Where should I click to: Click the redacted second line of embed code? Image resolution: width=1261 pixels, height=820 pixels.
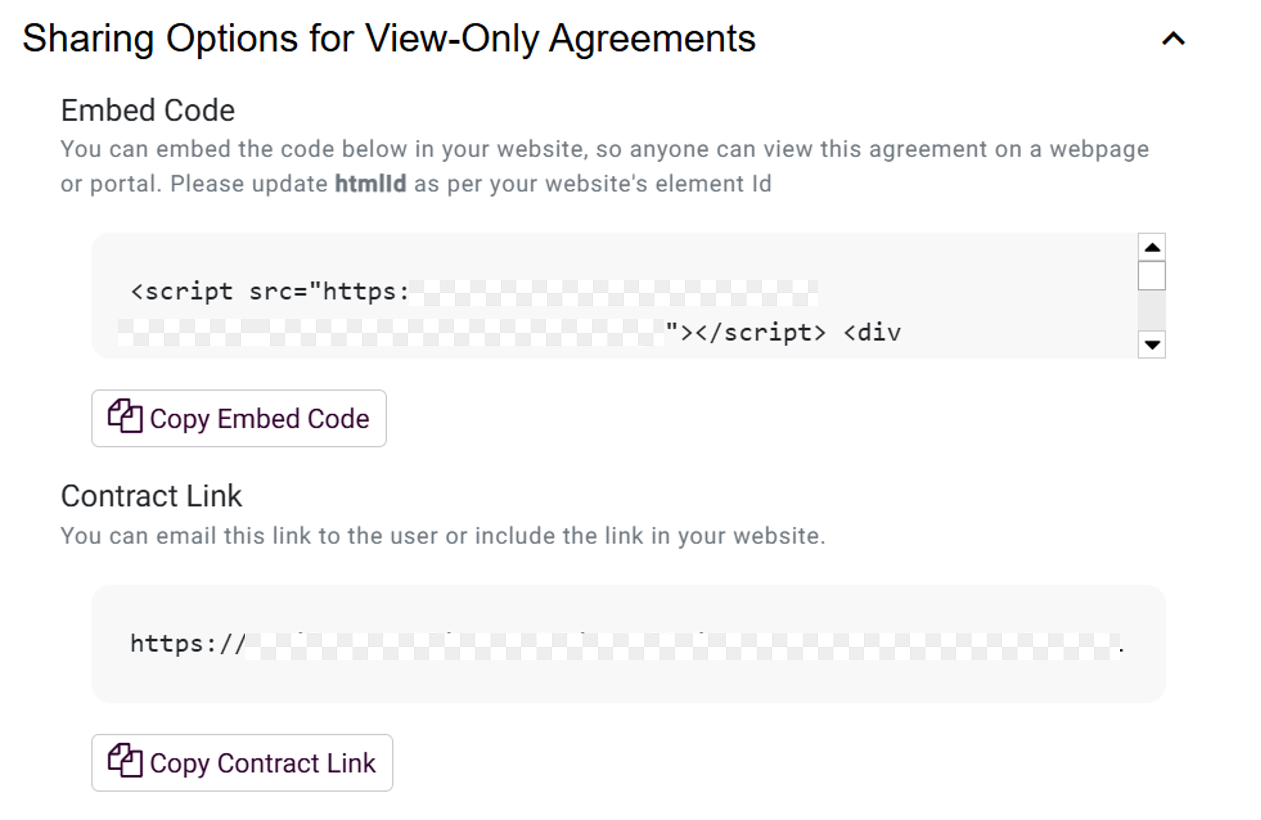click(390, 333)
